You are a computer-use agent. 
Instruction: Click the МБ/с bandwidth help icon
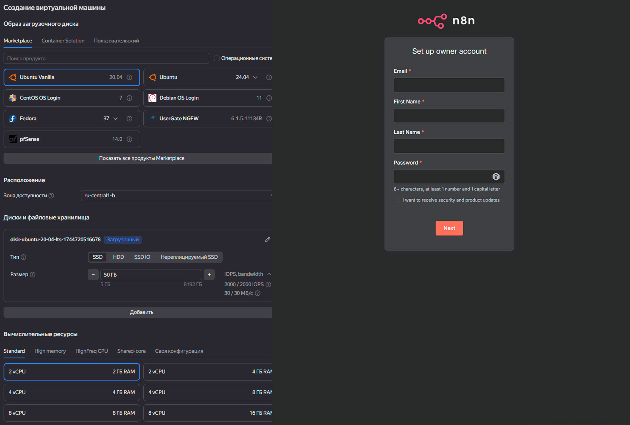coord(258,293)
